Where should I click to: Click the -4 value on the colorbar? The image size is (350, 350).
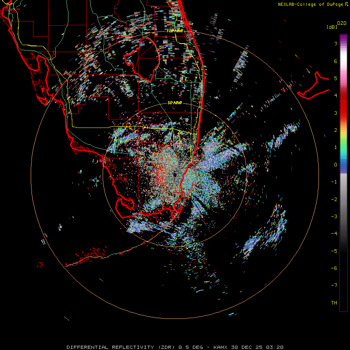(x=334, y=233)
